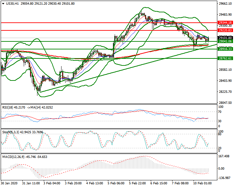Click the red 29220.83 resistance price label

point(225,30)
